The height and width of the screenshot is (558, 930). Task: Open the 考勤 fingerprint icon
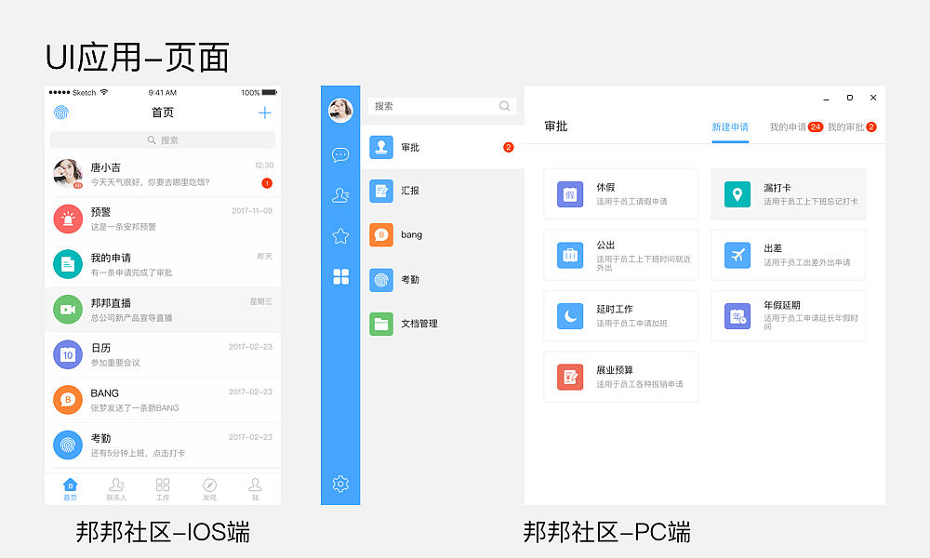tap(381, 279)
